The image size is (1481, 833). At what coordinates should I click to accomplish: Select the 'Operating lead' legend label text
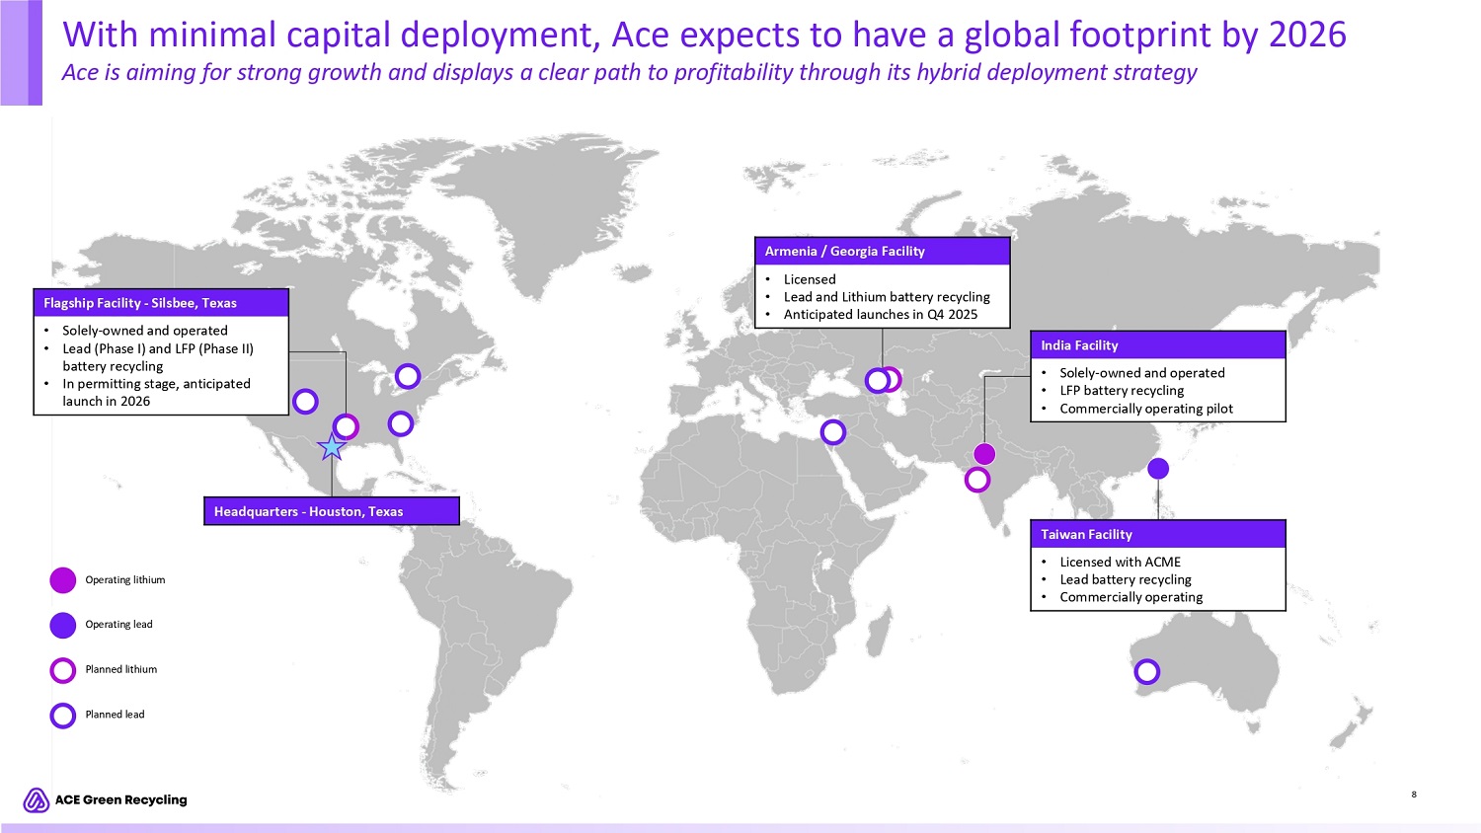(118, 625)
